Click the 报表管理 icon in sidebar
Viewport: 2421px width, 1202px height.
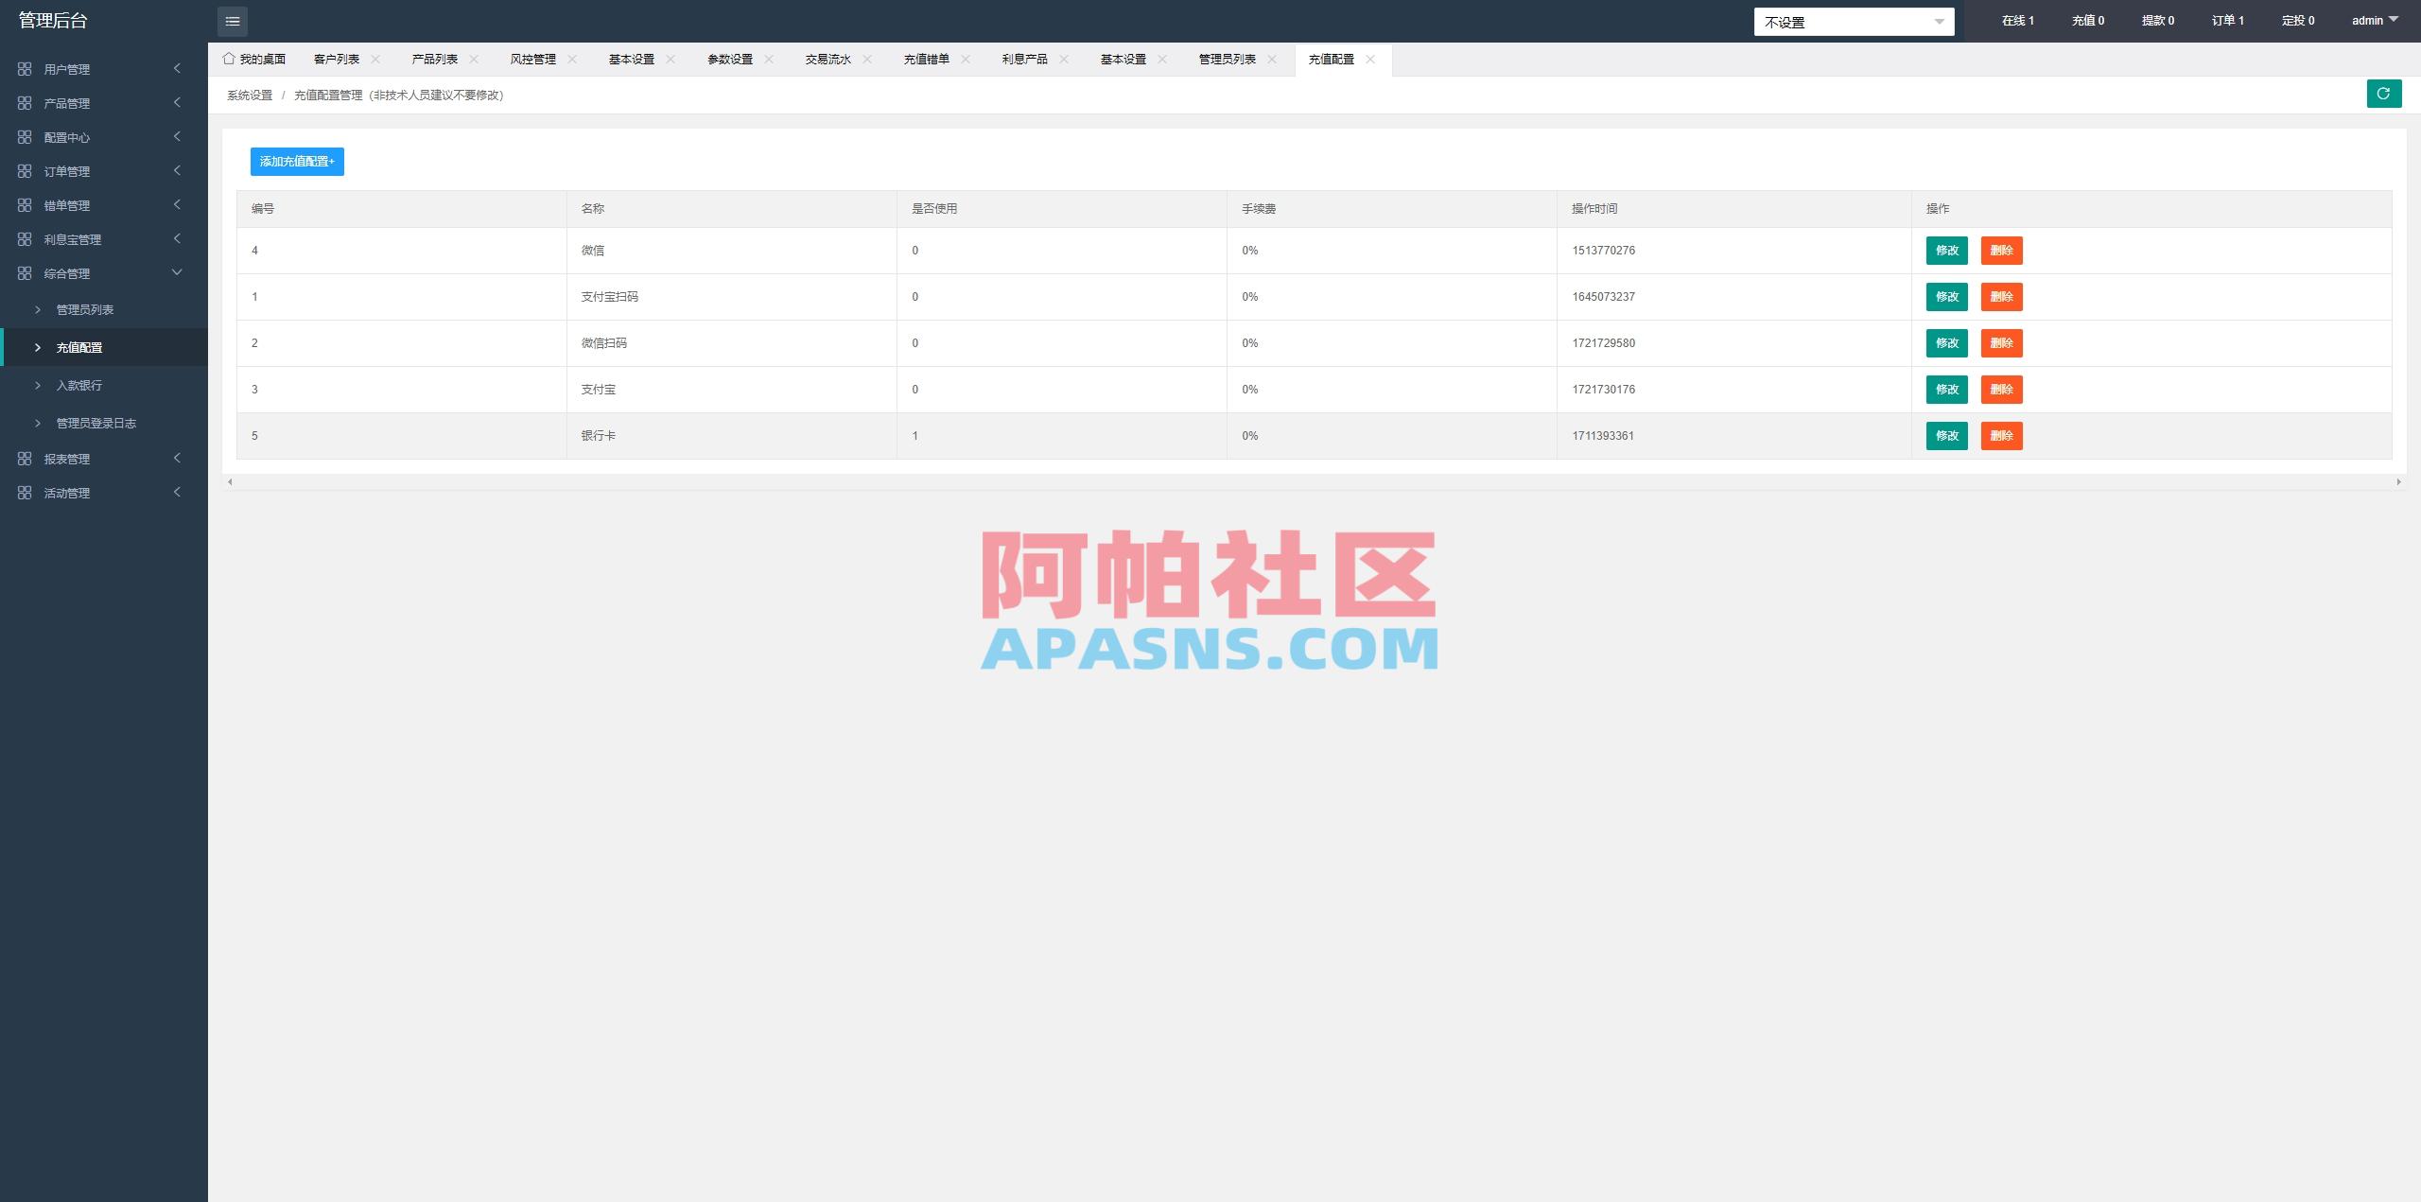tap(25, 459)
